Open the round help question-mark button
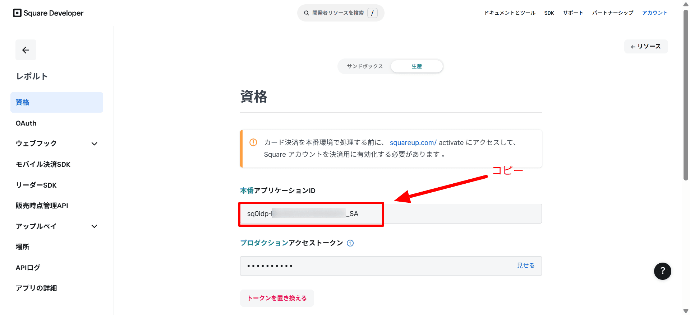Image resolution: width=690 pixels, height=315 pixels. pos(663,271)
